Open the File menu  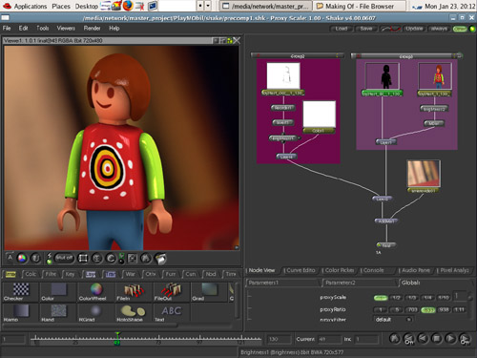(7, 29)
